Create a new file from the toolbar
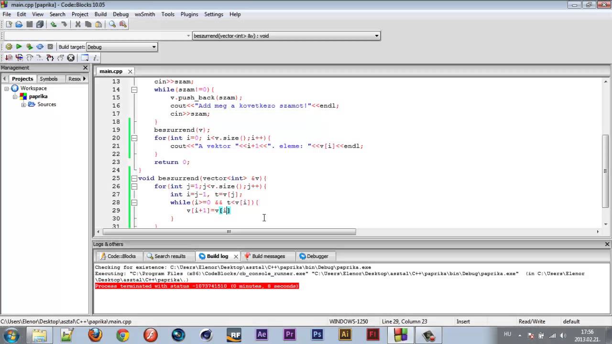The image size is (612, 344). pos(9,24)
